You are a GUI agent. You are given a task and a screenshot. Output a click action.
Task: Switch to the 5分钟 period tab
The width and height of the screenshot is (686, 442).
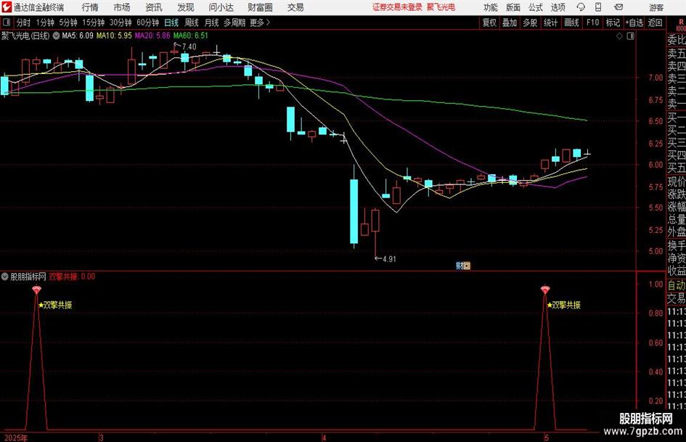[68, 22]
